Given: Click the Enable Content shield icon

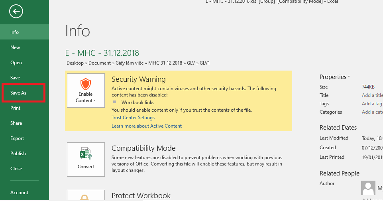Looking at the screenshot, I should point(86,84).
